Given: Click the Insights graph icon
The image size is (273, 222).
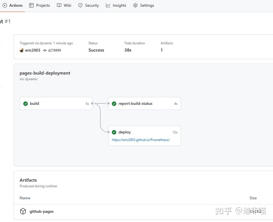Looking at the screenshot, I should (108, 5).
